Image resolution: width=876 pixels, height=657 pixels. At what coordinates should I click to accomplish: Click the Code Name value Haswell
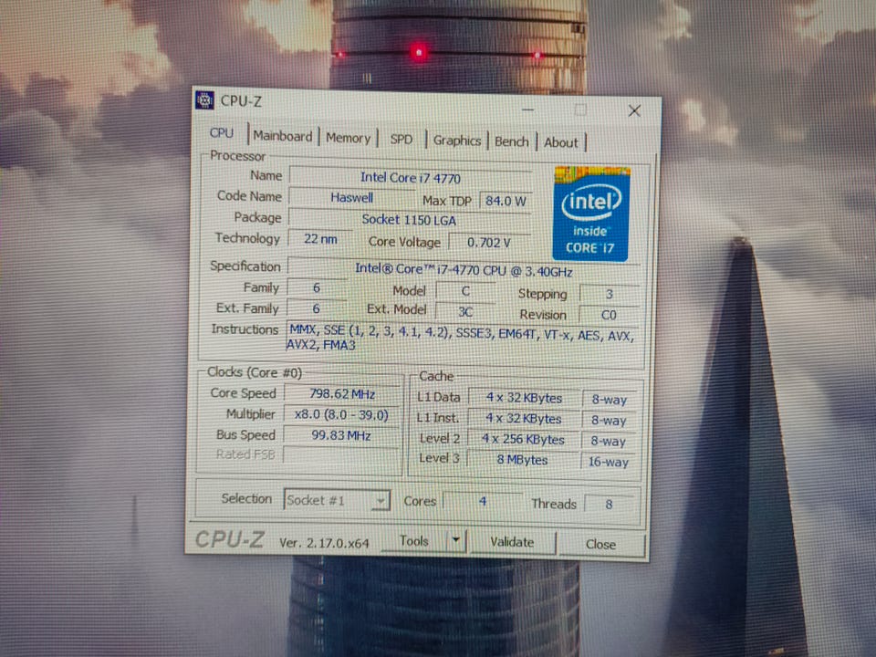point(351,198)
